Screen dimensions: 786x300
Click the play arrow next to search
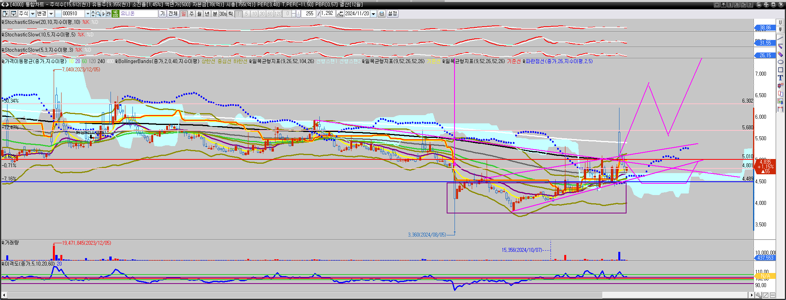click(103, 14)
